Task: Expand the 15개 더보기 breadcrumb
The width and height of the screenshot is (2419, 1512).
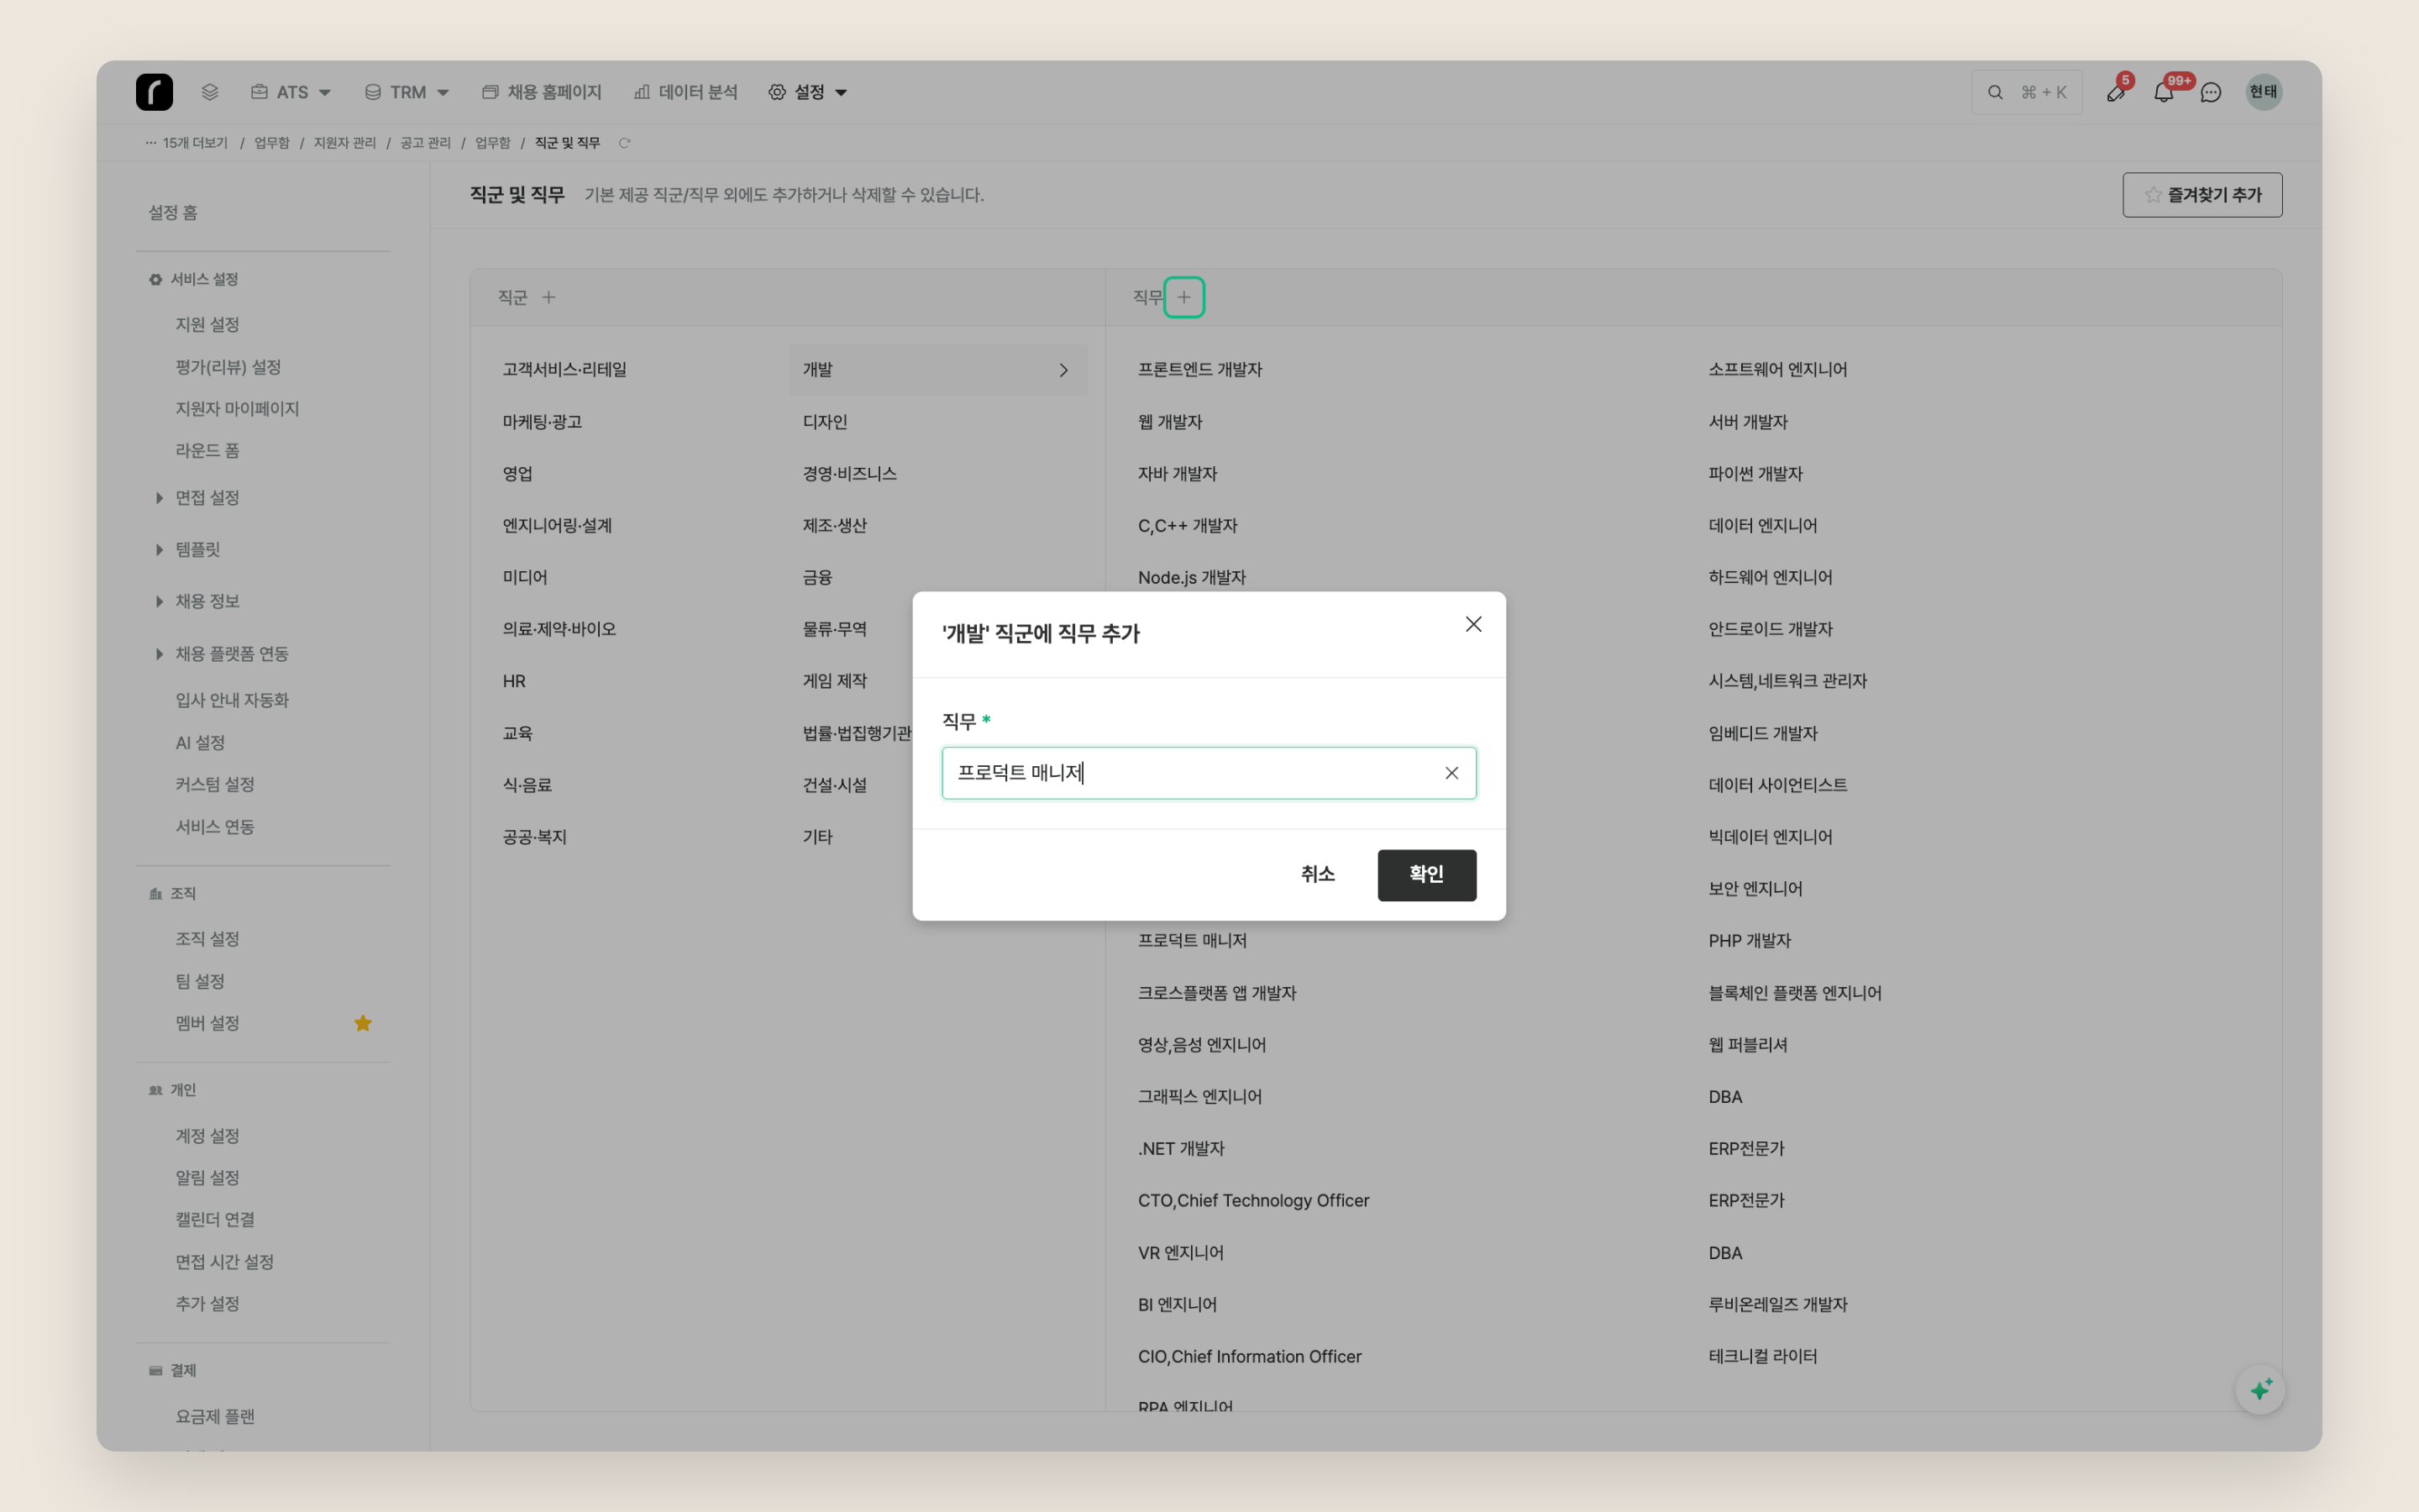Action: 187,143
